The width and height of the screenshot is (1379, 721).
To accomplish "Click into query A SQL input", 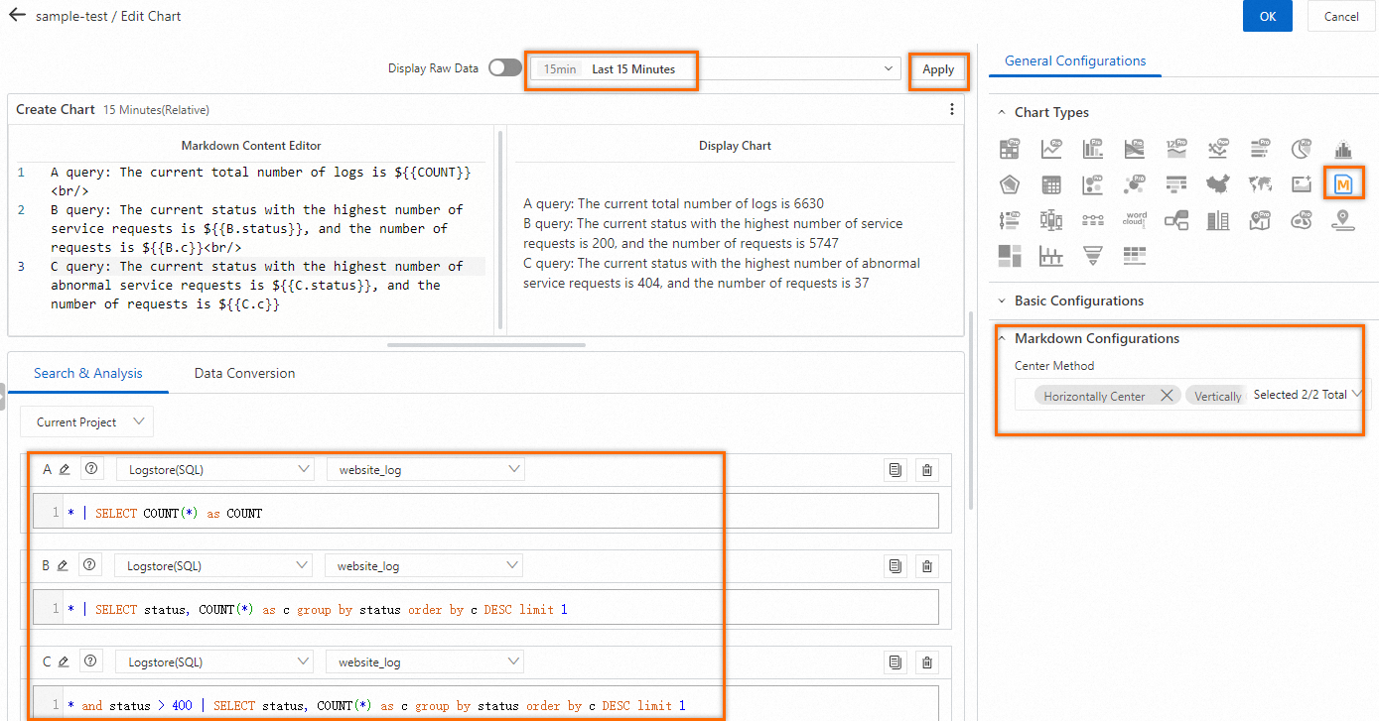I will (x=485, y=513).
